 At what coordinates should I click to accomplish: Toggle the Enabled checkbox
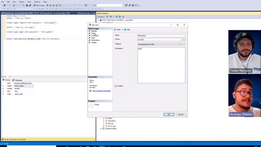click(116, 86)
